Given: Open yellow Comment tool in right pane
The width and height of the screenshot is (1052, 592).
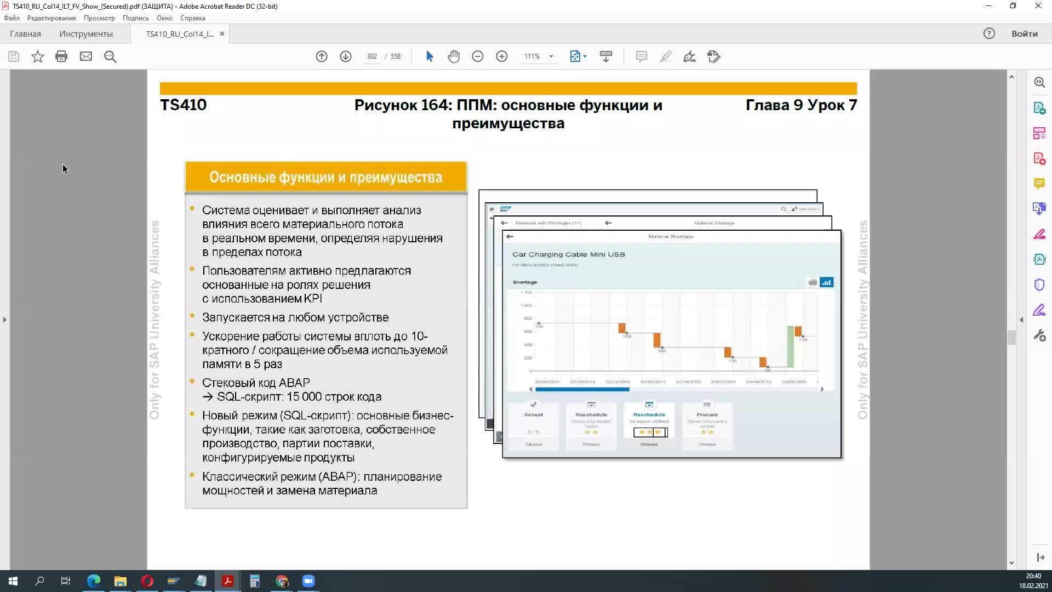Looking at the screenshot, I should [1039, 184].
